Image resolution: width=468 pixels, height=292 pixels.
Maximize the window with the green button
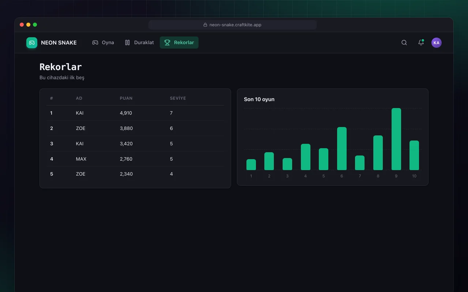35,25
